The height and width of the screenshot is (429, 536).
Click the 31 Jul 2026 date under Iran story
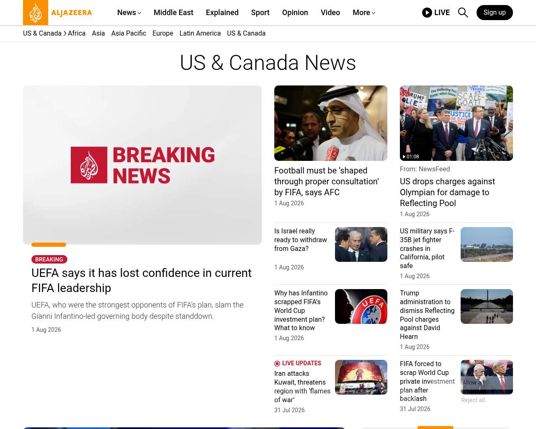[289, 410]
